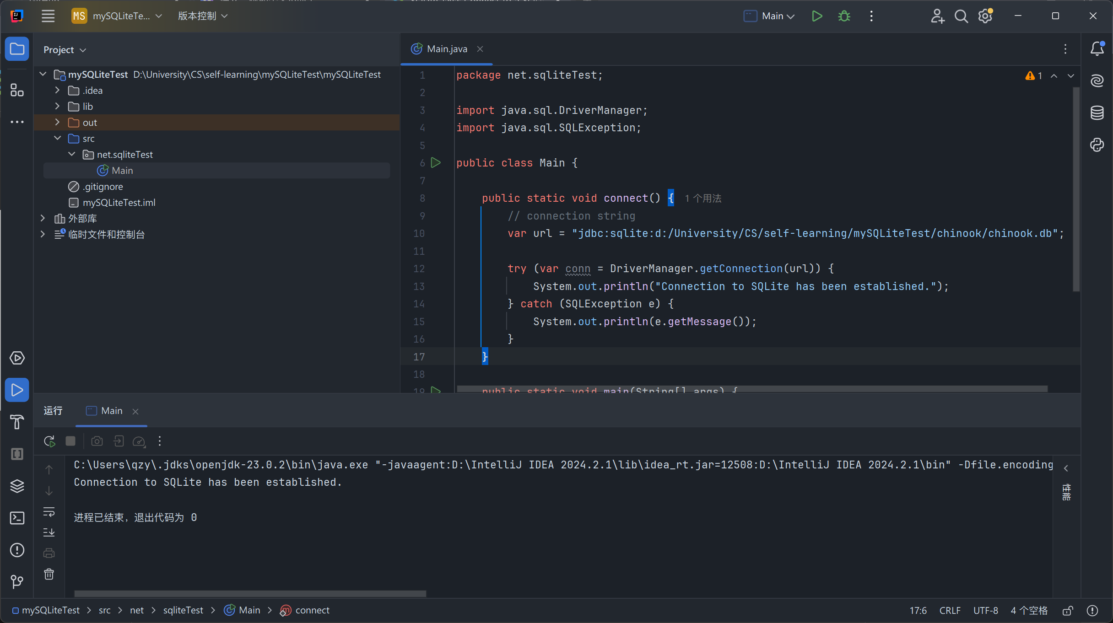
Task: Click the CRLF line separator status
Action: click(950, 610)
